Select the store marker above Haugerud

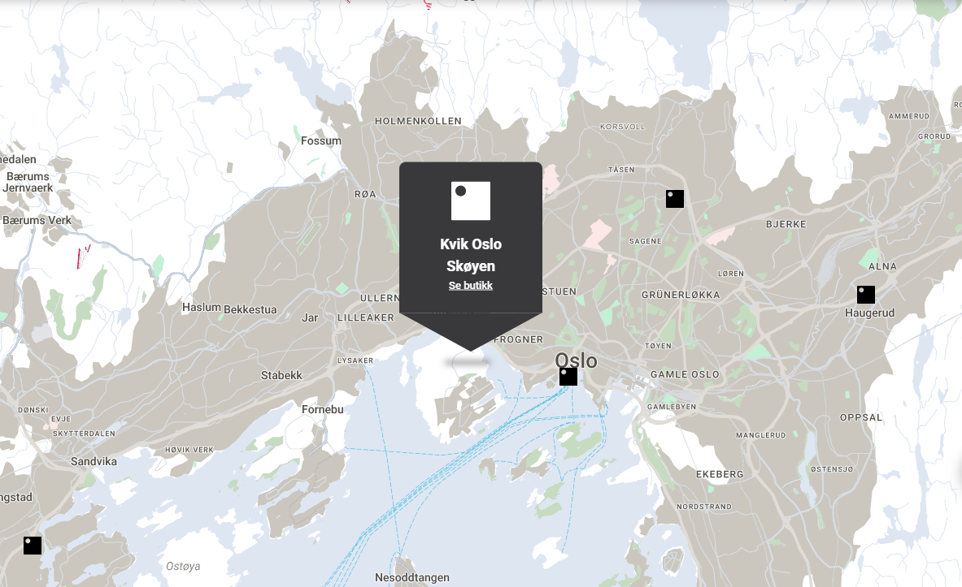click(x=866, y=295)
